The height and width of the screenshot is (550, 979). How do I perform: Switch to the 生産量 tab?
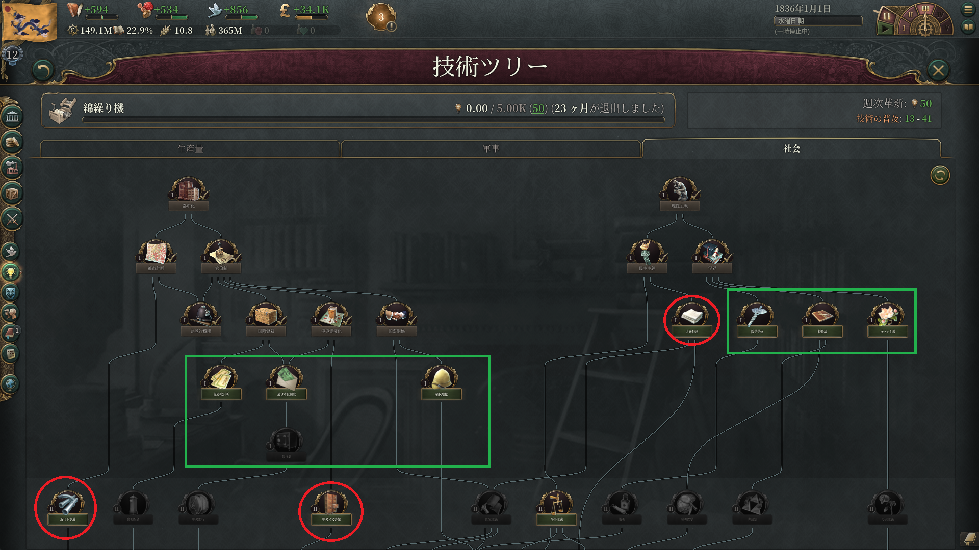(x=190, y=149)
